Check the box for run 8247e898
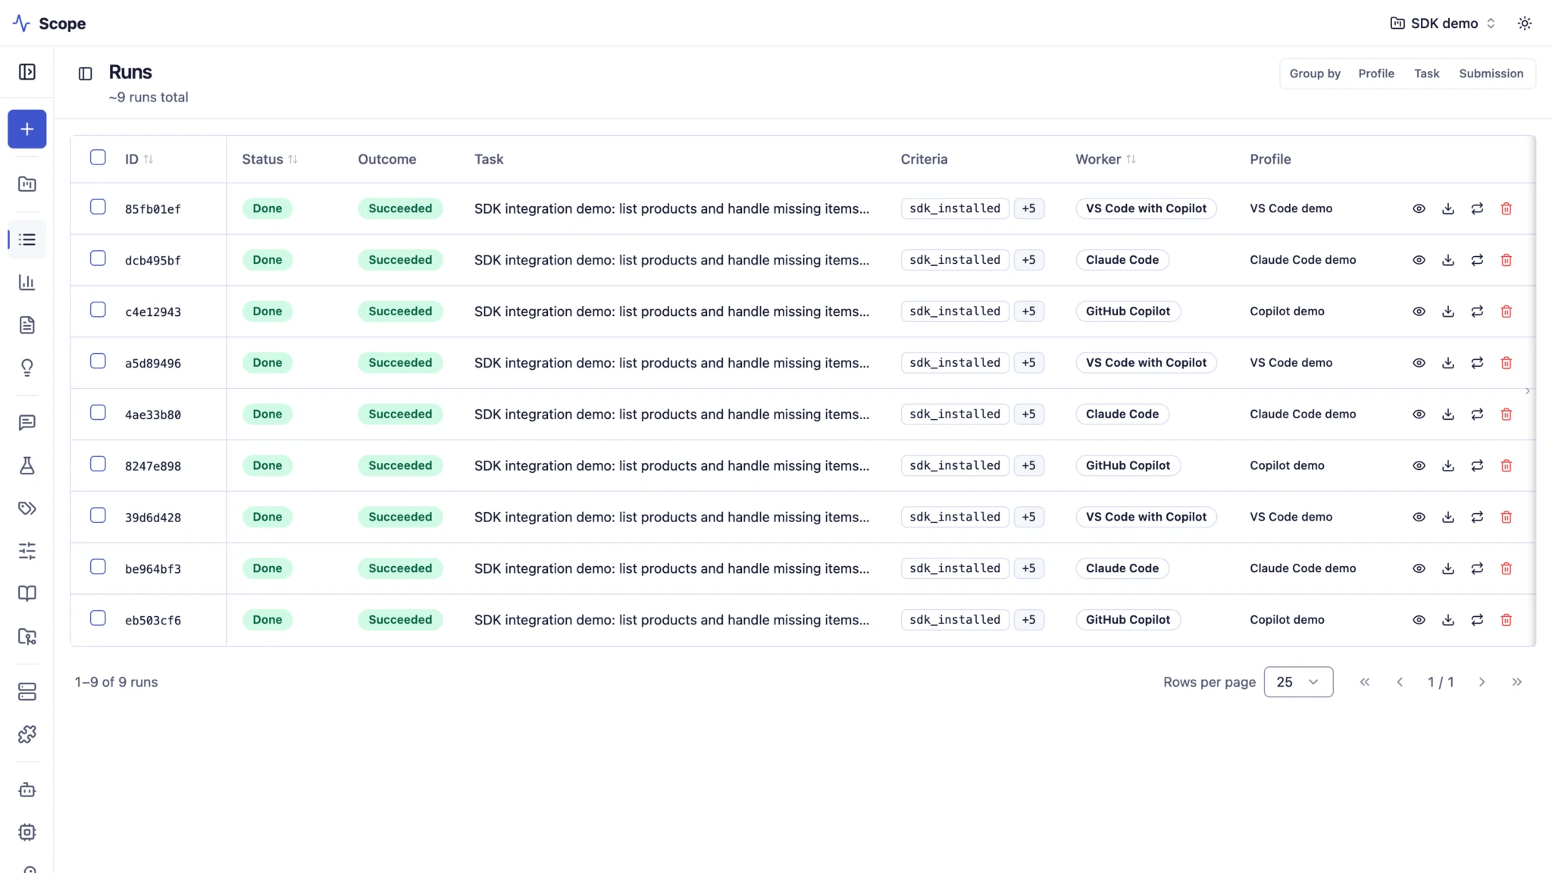This screenshot has width=1552, height=873. click(98, 464)
